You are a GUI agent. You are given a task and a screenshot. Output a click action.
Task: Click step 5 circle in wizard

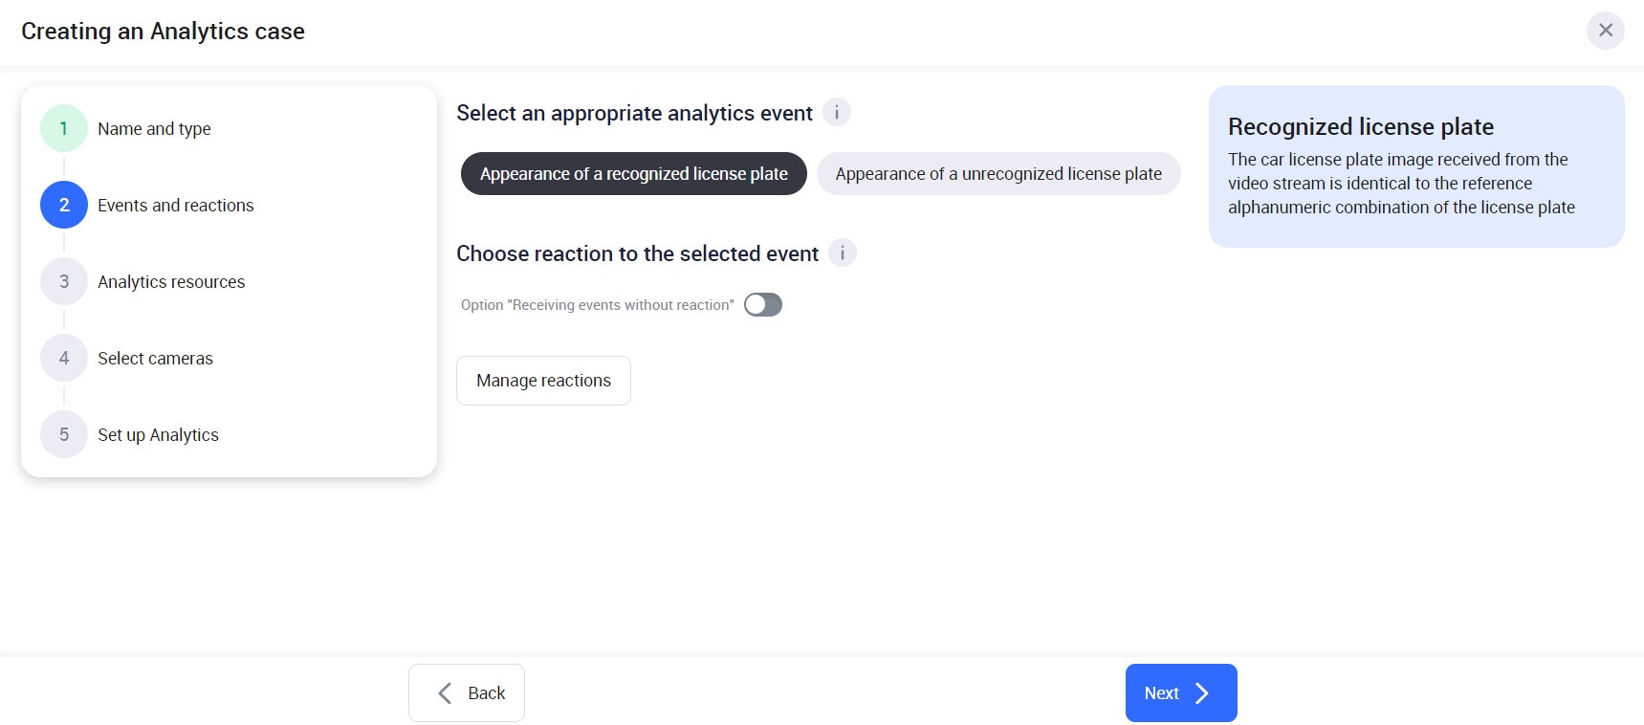[x=64, y=434]
